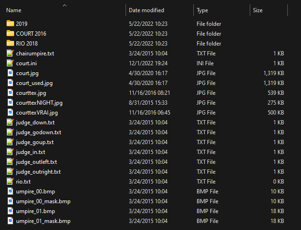Select the umpire_01.bmp image icon

[x=10, y=211]
